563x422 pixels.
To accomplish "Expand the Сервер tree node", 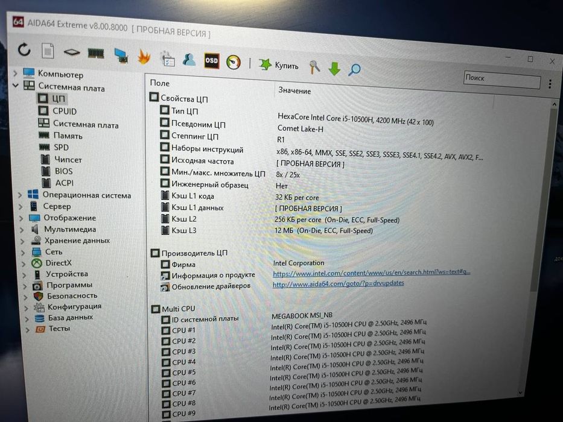I will [x=21, y=207].
